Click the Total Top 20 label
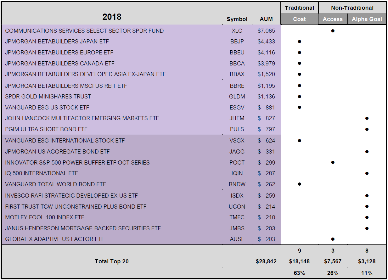The height and width of the screenshot is (280, 388). click(112, 261)
